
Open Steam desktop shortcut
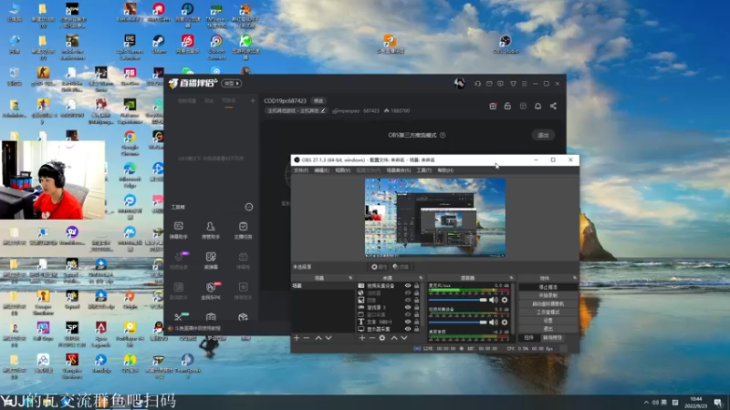click(x=159, y=44)
